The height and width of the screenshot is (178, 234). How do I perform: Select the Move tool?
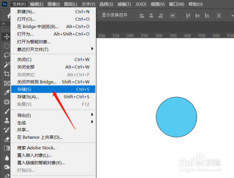(x=7, y=37)
